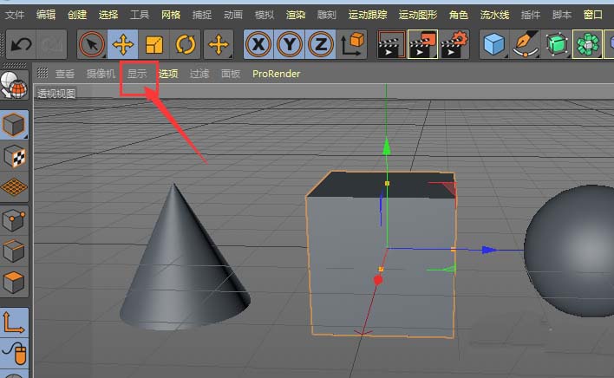Open the 角色 menu
Screen dimensions: 614x378
[x=459, y=15]
